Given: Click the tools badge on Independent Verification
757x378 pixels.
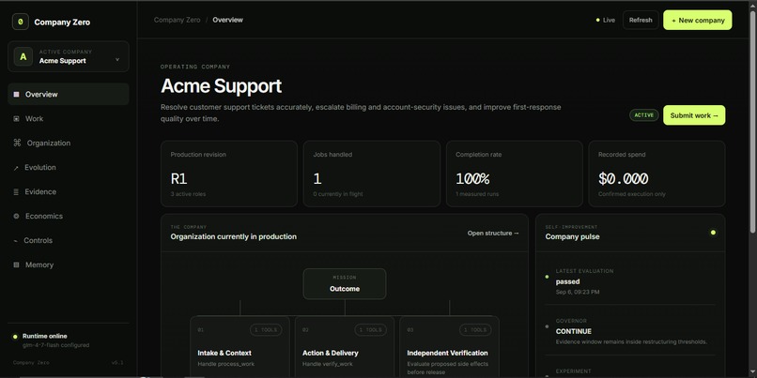Looking at the screenshot, I should (475, 330).
